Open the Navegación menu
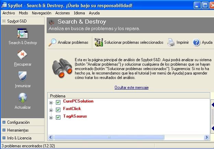The image size is (214, 149). [41, 13]
